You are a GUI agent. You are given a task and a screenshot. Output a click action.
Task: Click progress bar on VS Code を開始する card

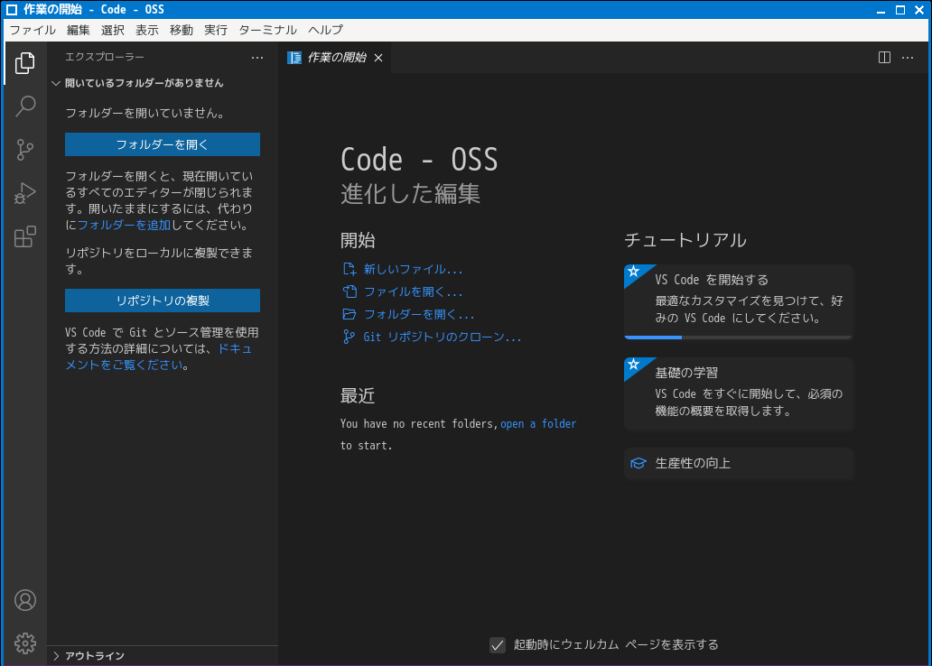pyautogui.click(x=738, y=337)
